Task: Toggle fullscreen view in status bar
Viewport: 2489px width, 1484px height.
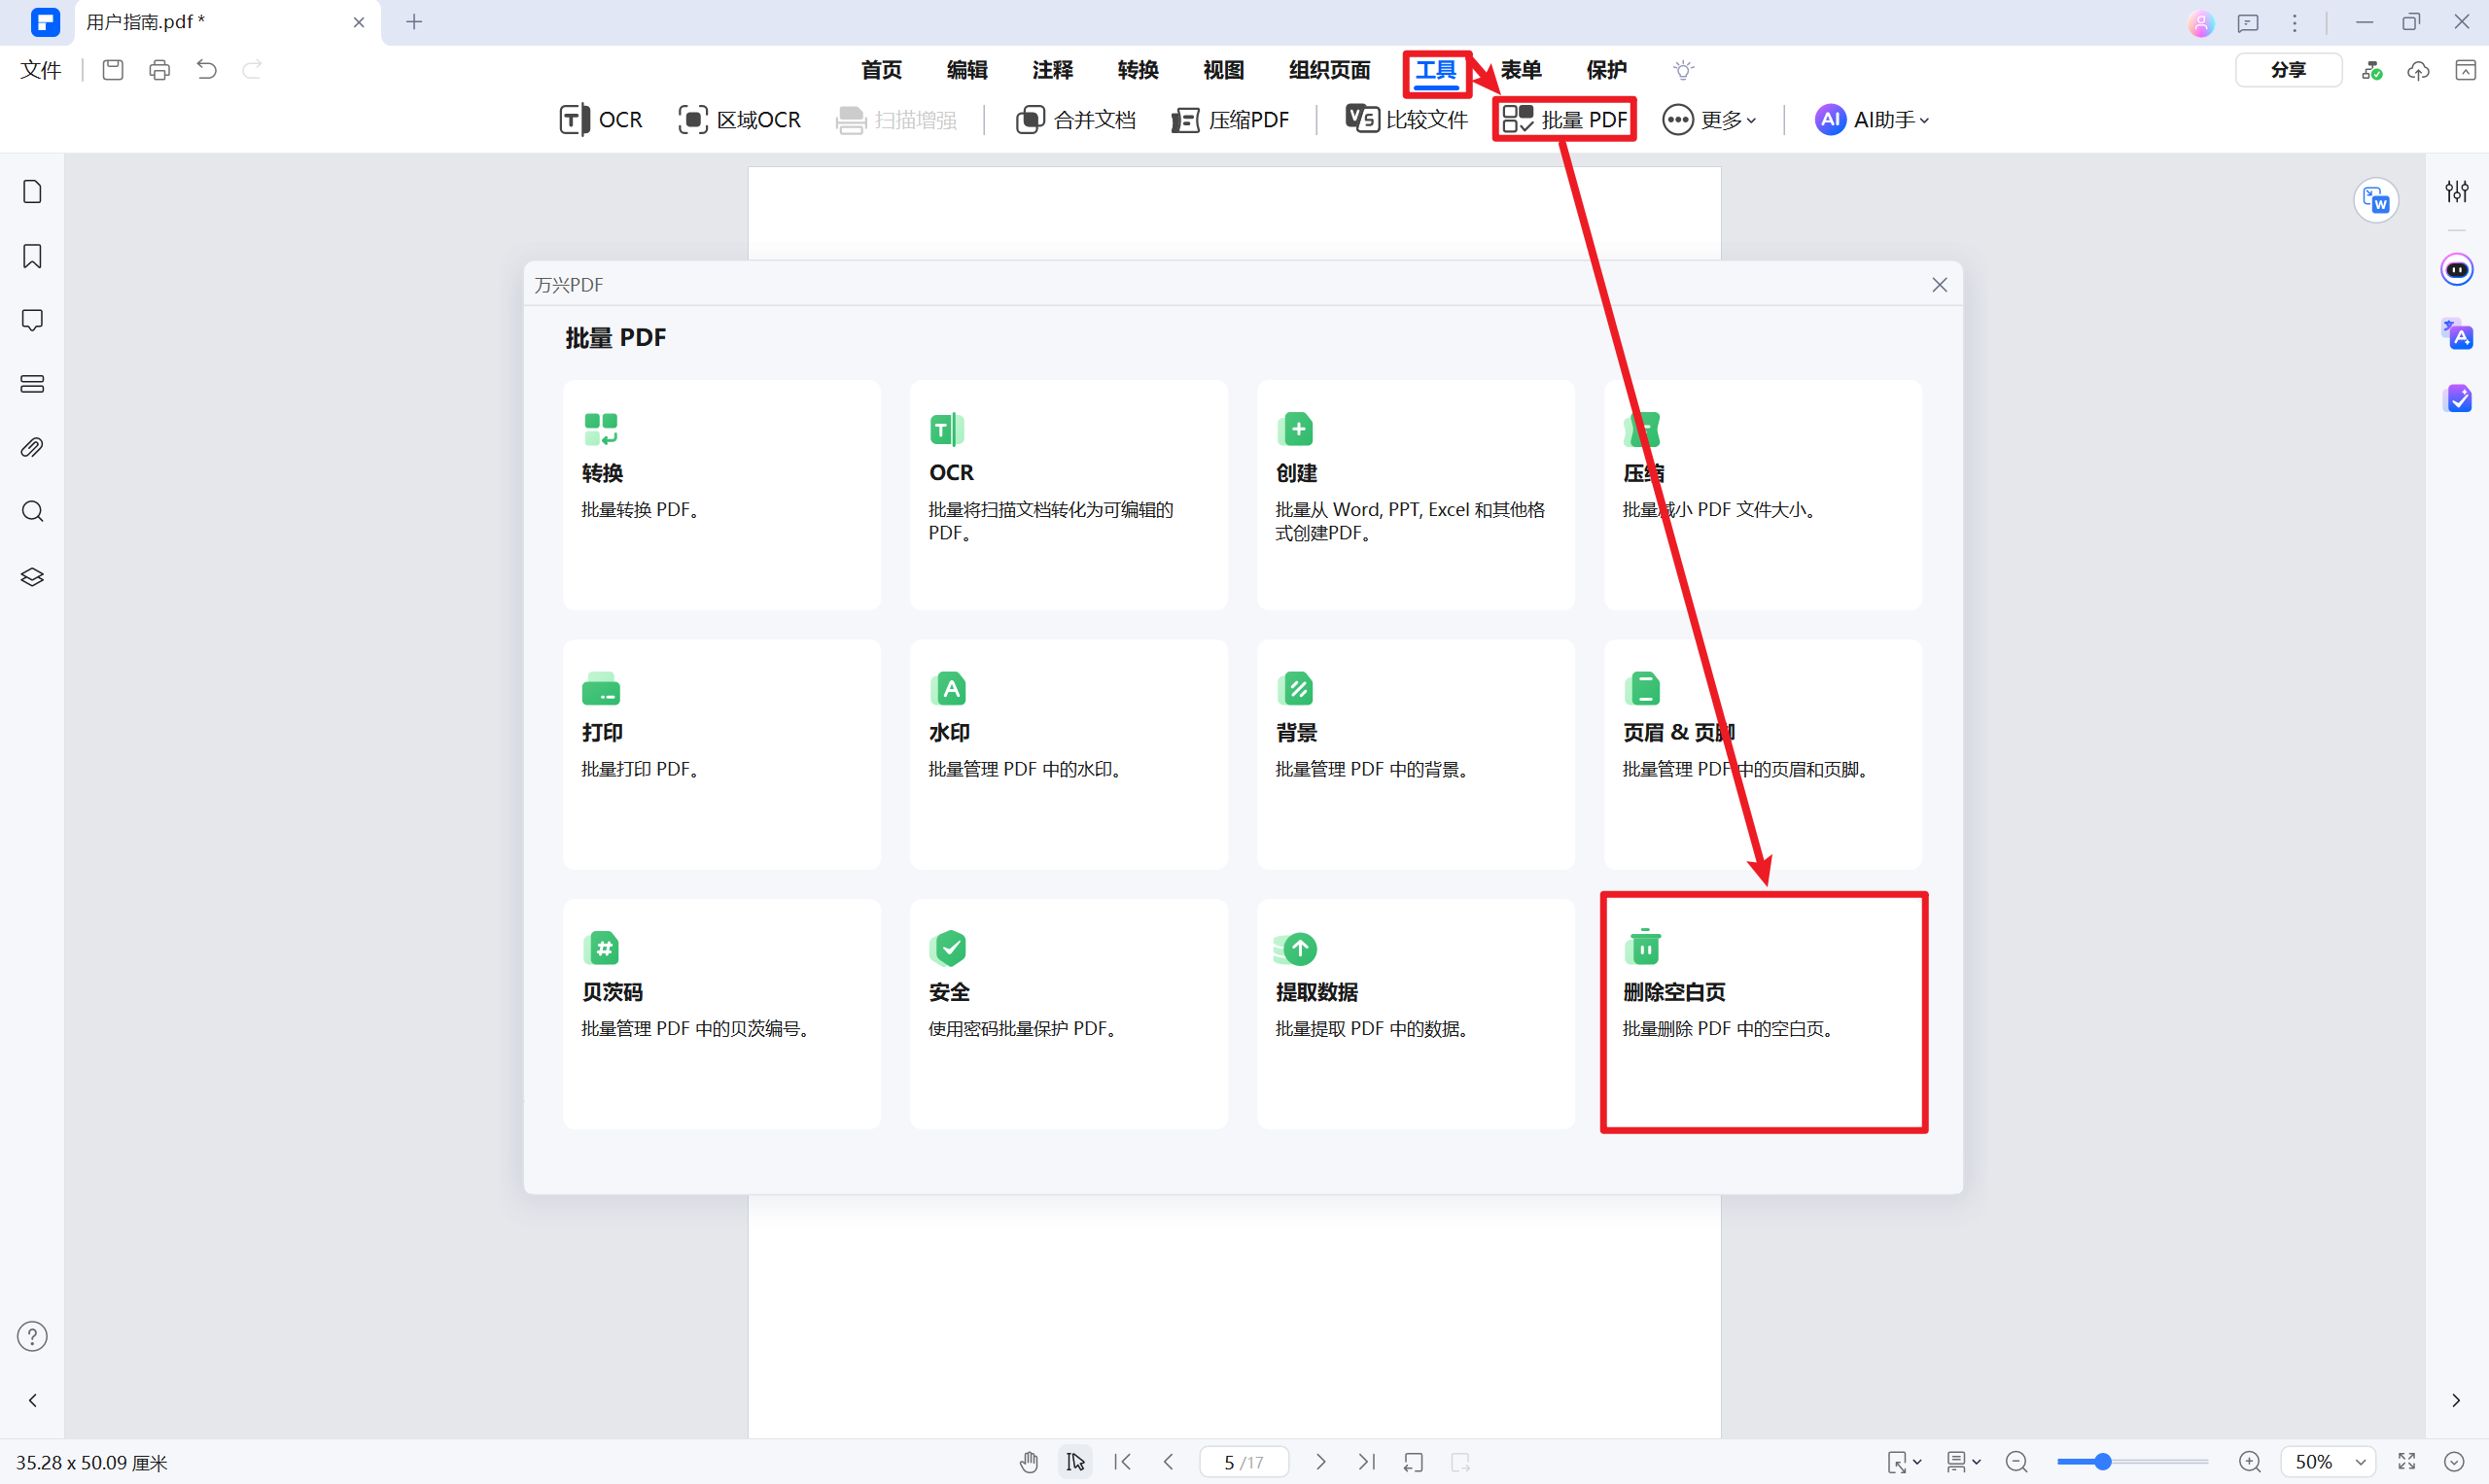Action: click(x=2407, y=1462)
